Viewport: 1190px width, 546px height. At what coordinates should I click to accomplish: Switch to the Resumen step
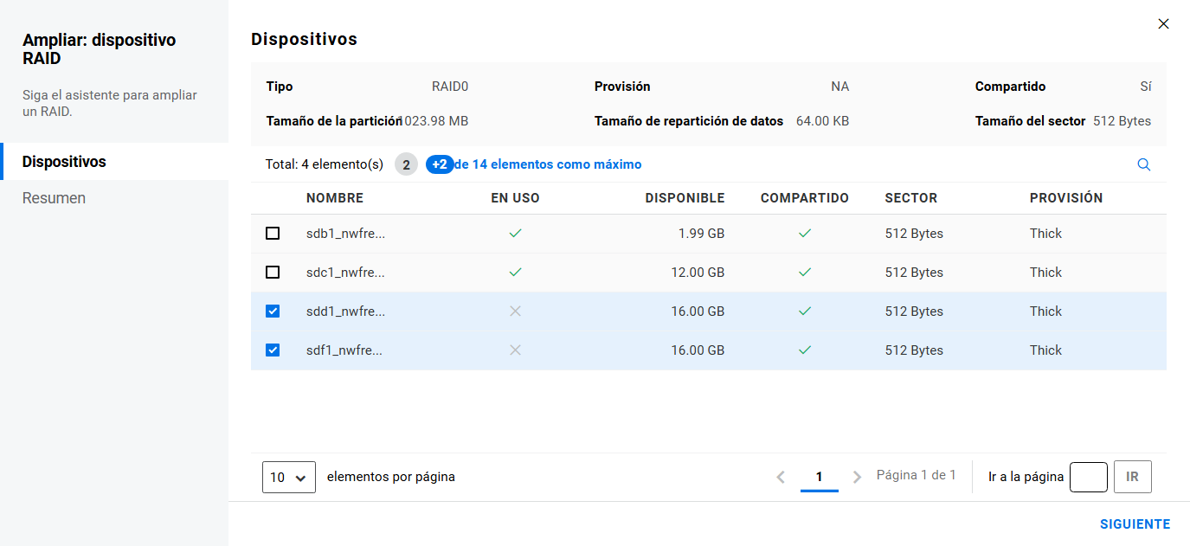pos(54,198)
